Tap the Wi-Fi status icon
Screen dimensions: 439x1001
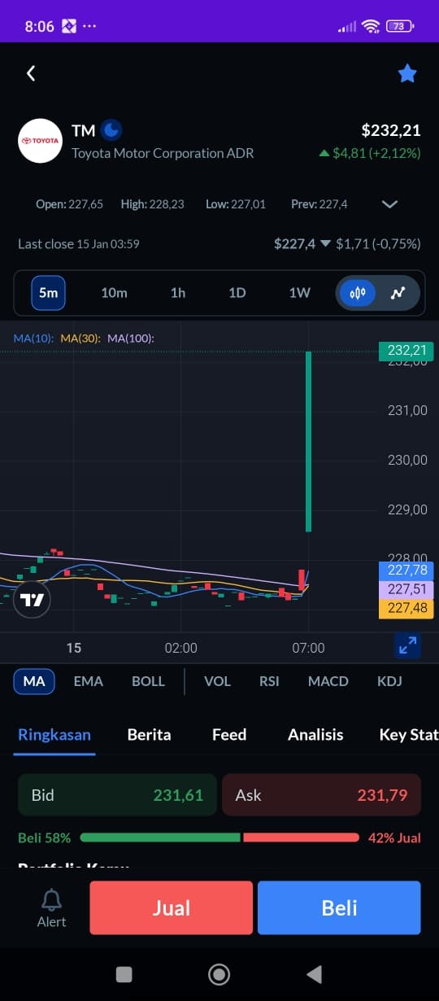[372, 26]
